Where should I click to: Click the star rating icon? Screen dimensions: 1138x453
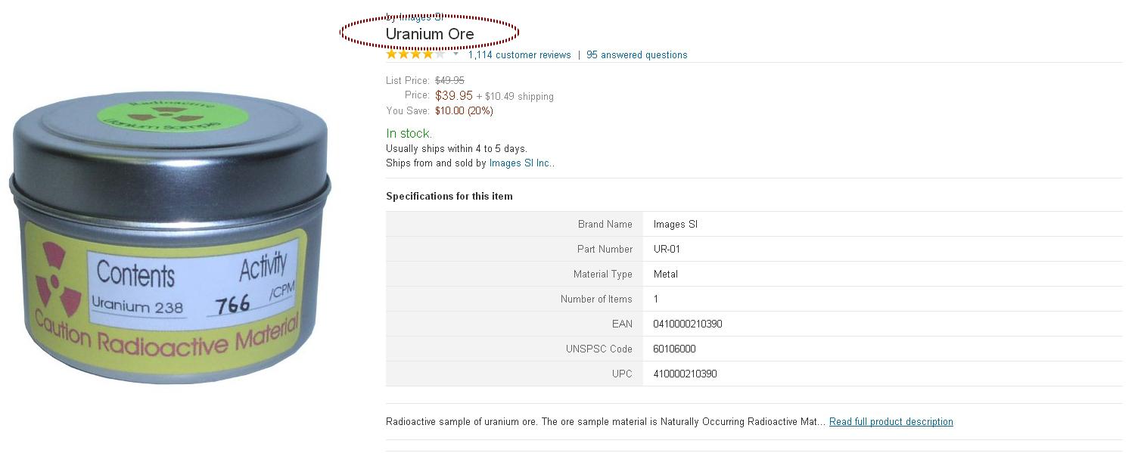[416, 54]
